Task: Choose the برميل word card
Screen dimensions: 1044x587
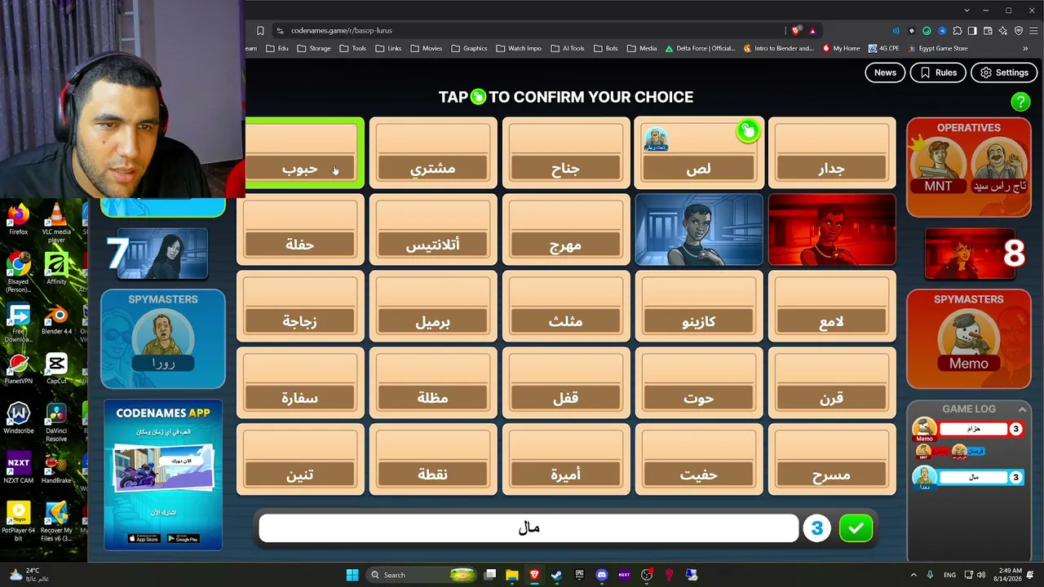Action: [x=433, y=307]
